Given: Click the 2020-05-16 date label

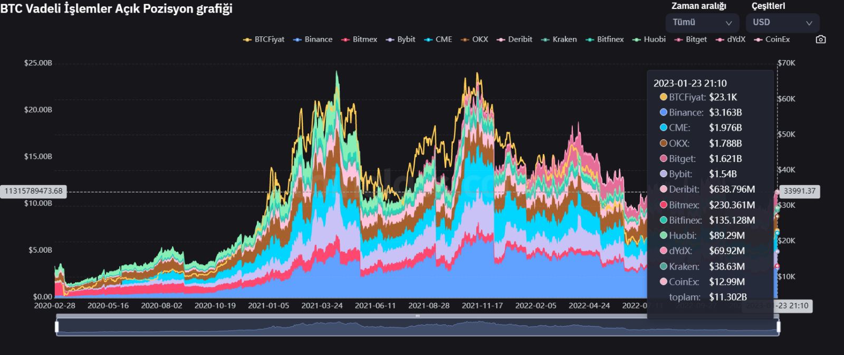Looking at the screenshot, I should 108,305.
